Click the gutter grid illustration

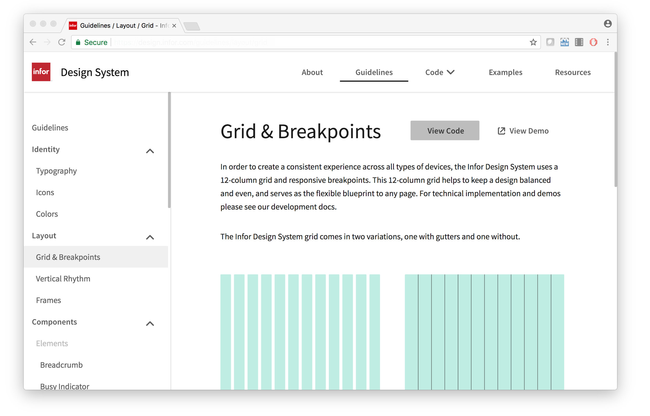301,332
